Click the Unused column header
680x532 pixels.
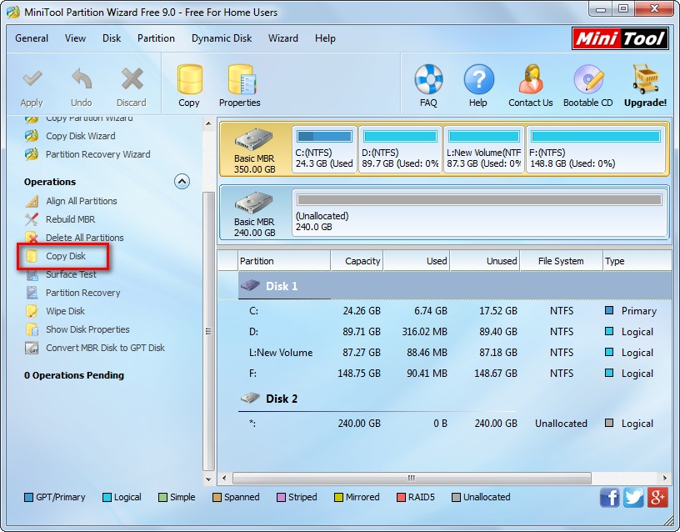pos(485,261)
